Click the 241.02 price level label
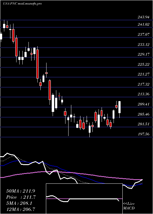 [143, 24]
